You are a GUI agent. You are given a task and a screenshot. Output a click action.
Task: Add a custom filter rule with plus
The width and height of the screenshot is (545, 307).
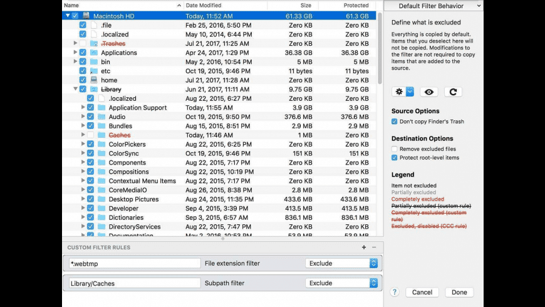click(x=364, y=247)
